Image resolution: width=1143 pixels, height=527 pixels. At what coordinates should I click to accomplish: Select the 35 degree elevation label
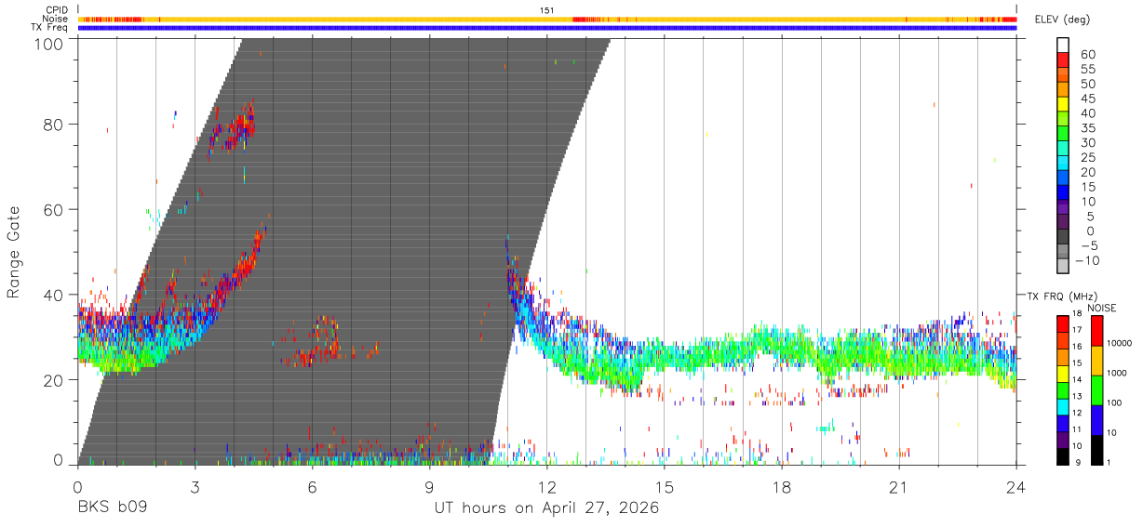[x=1087, y=128]
